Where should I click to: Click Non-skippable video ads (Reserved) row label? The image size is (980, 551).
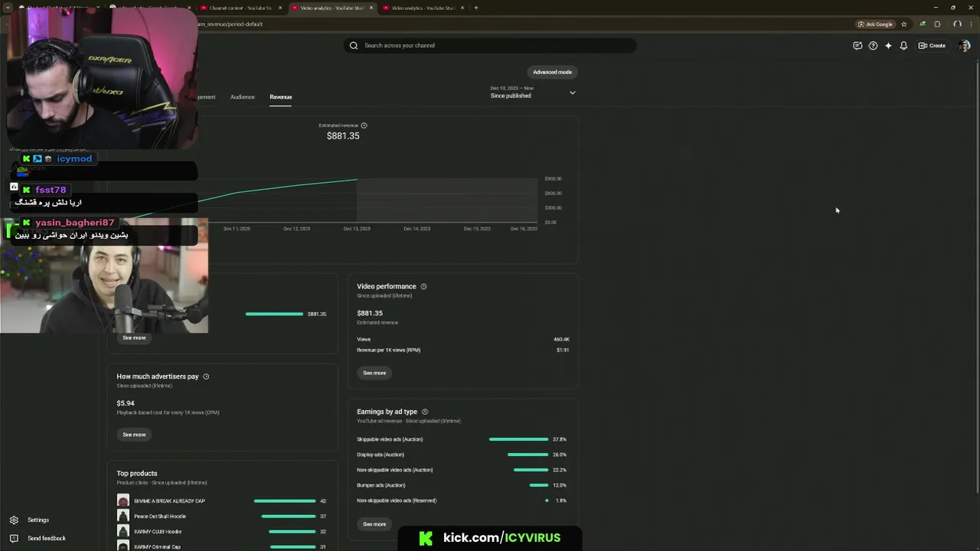[397, 500]
